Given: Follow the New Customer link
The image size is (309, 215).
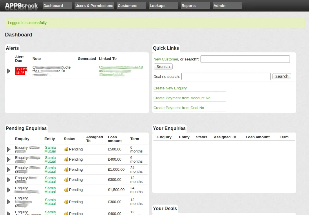Looking at the screenshot, I should click(166, 59).
